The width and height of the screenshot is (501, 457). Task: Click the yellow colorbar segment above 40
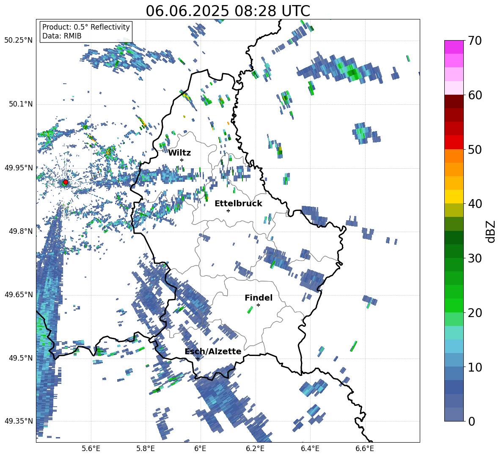tap(454, 197)
